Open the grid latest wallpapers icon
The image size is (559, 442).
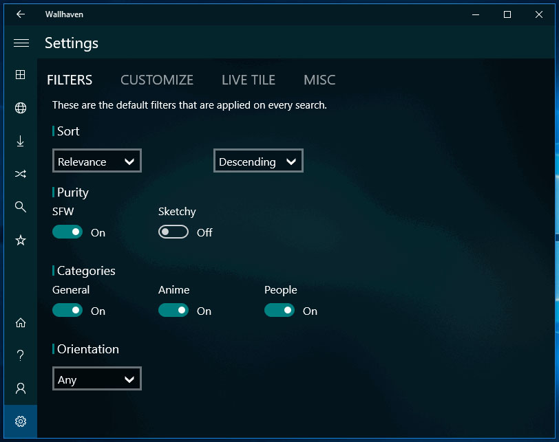21,75
